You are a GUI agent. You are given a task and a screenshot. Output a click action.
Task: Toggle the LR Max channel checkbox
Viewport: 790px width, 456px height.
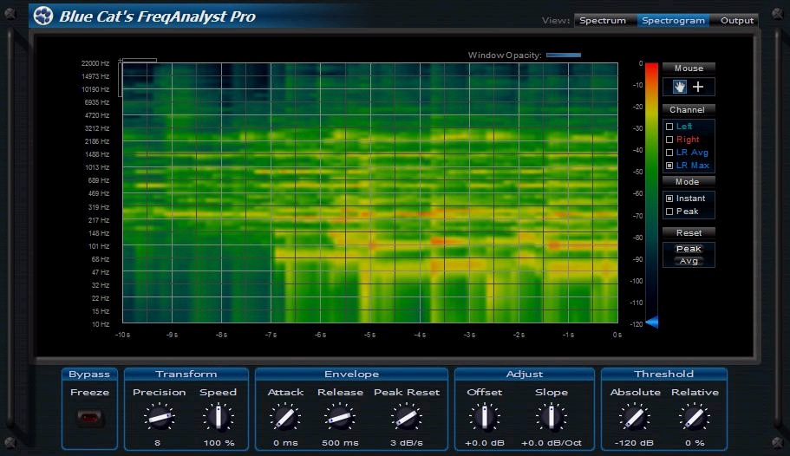click(669, 166)
